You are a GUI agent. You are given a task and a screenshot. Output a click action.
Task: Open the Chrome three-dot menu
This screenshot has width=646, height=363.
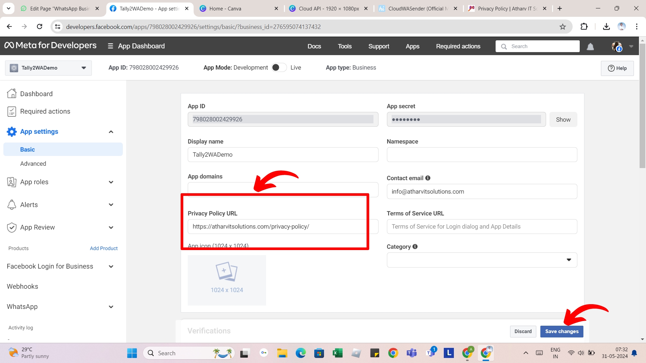tap(637, 27)
